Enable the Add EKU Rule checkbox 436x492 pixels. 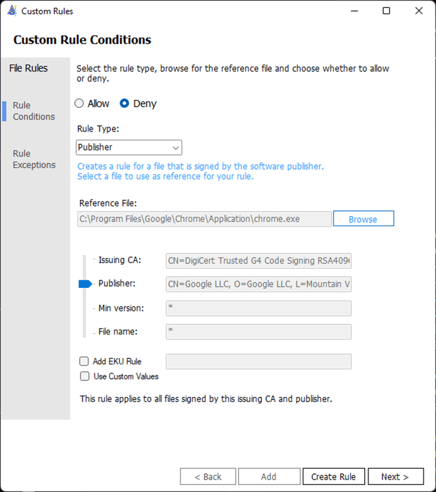[x=85, y=362]
